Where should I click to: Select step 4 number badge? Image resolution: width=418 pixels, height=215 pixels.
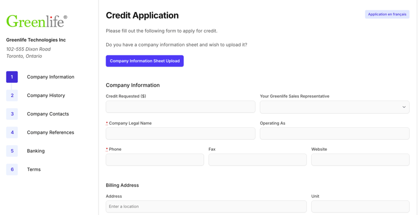(x=12, y=132)
